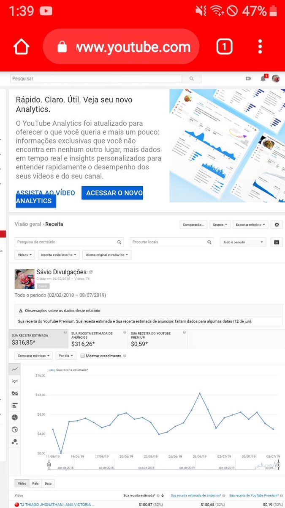Viewport: 285px width, 508px height.
Task: Switch to the País tab
Action: (35, 483)
